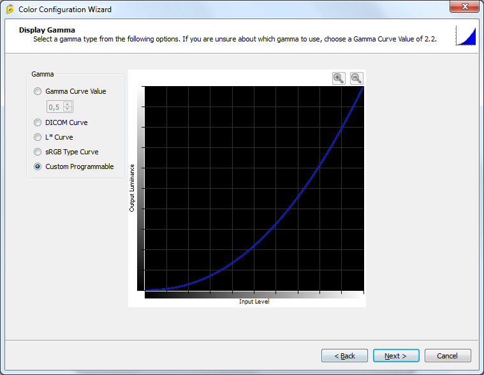Click the gamma value field showing 0,5
The width and height of the screenshot is (484, 375).
55,107
